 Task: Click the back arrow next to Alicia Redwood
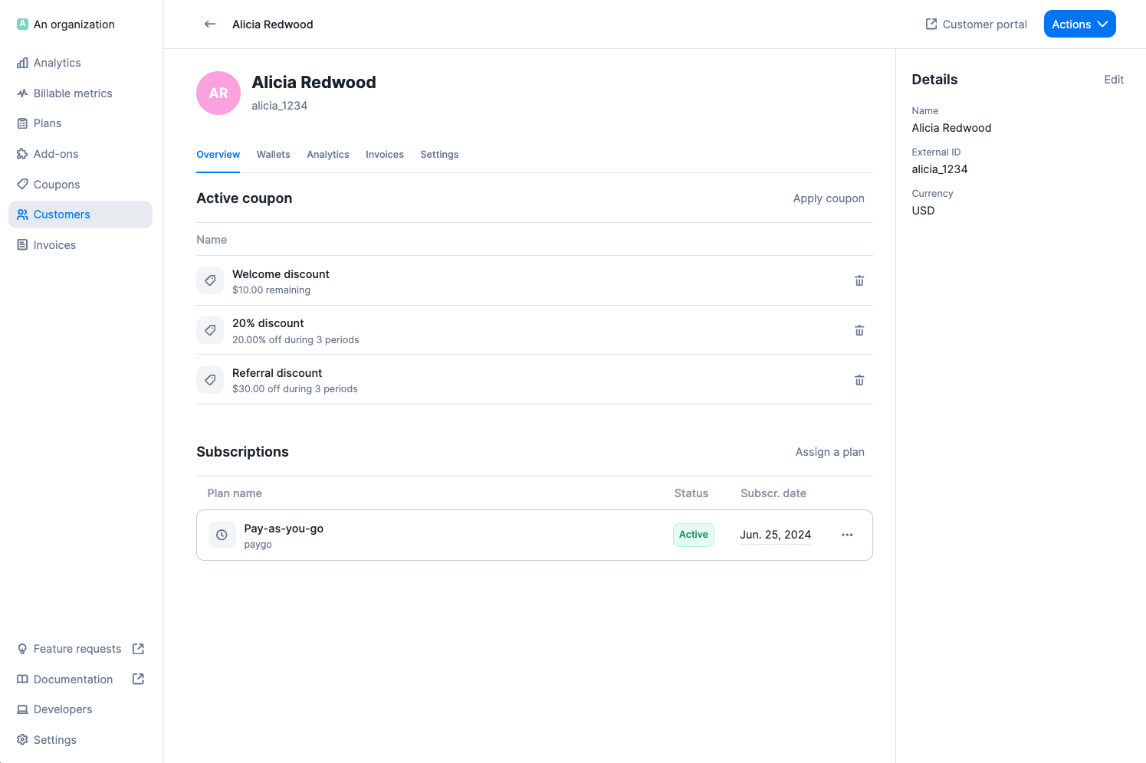[x=210, y=25]
